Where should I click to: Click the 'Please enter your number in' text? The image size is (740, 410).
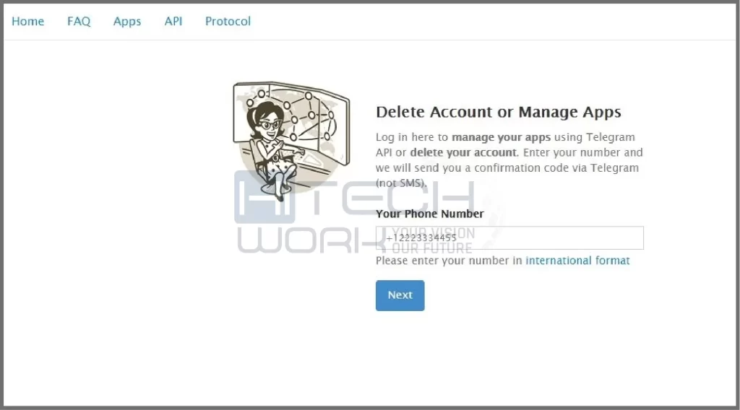click(x=449, y=261)
